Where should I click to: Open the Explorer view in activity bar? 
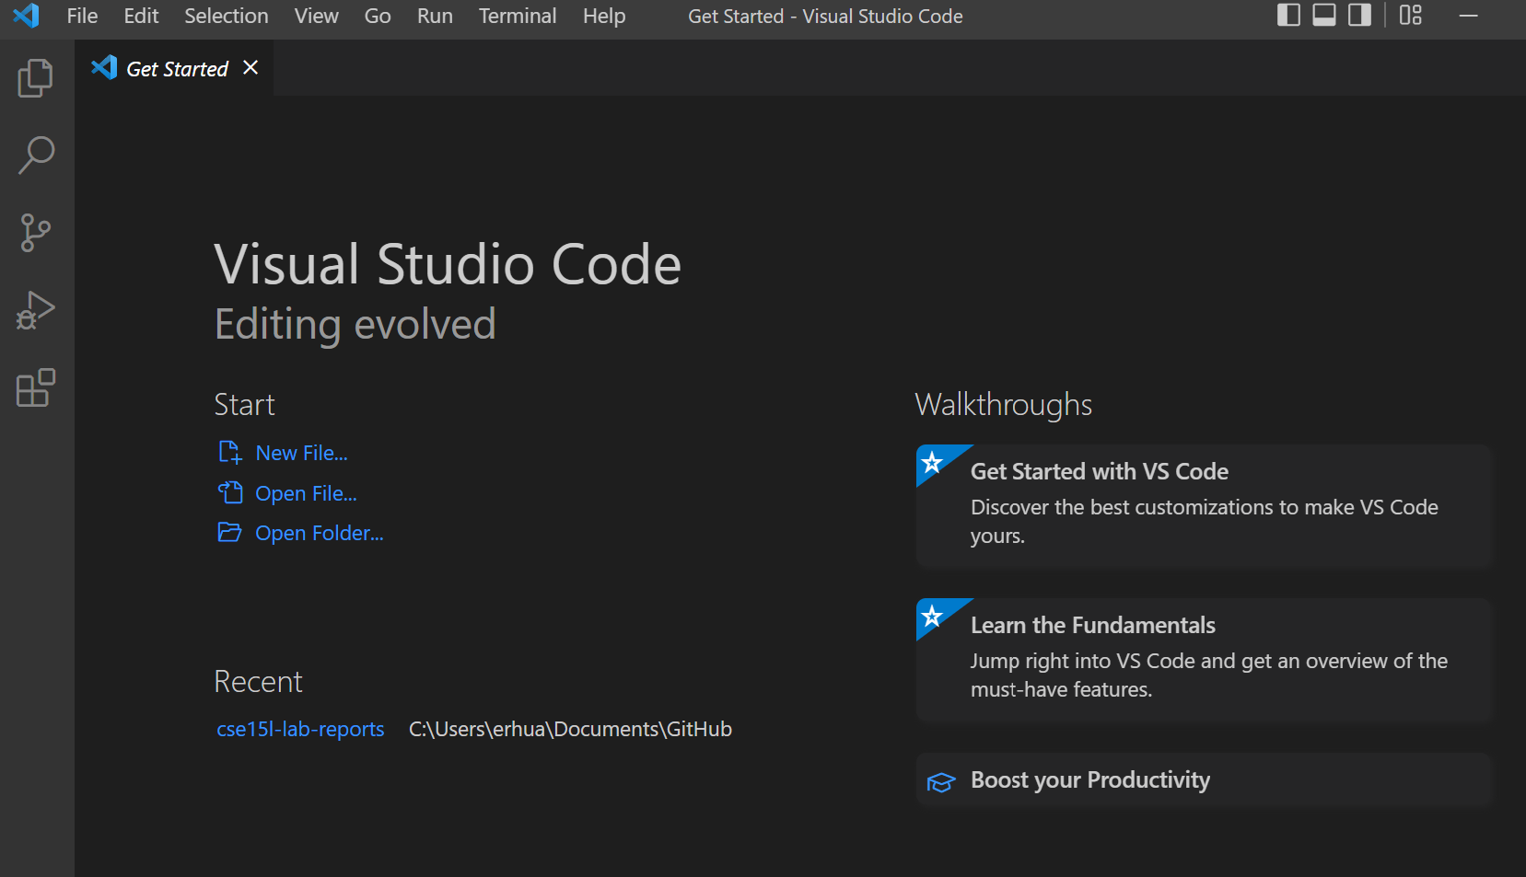pos(36,78)
